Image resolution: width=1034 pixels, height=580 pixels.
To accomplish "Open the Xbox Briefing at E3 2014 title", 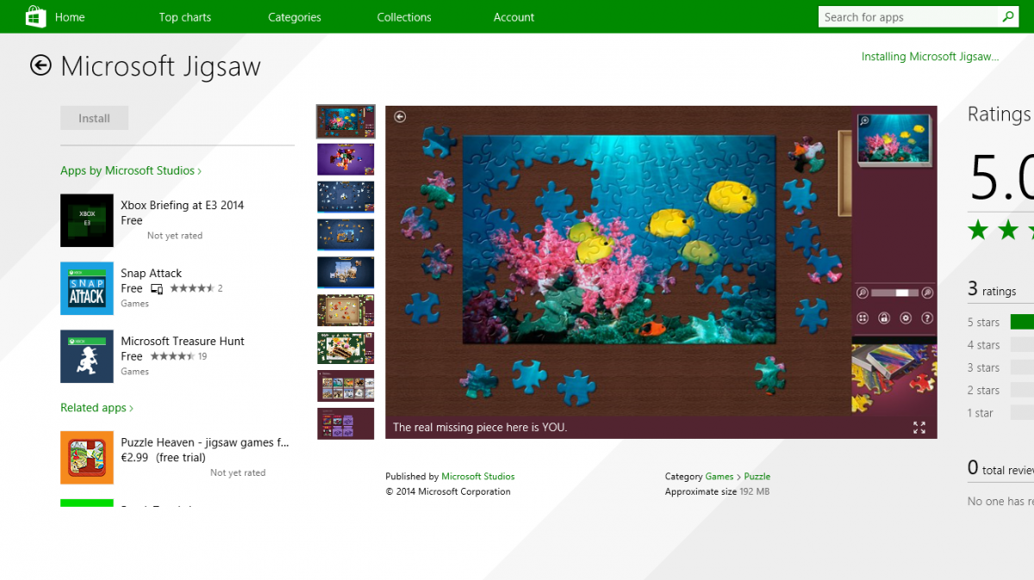I will pyautogui.click(x=182, y=205).
